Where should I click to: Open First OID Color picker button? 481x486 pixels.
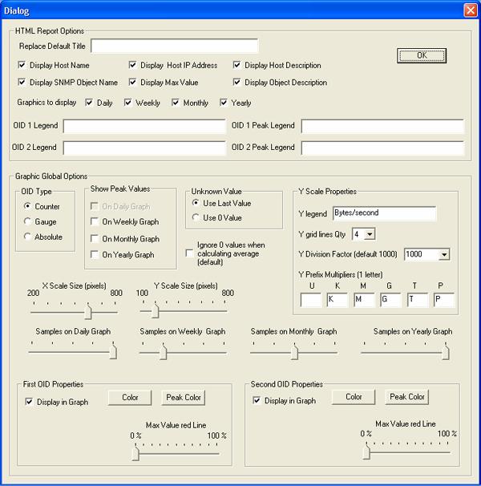(130, 398)
